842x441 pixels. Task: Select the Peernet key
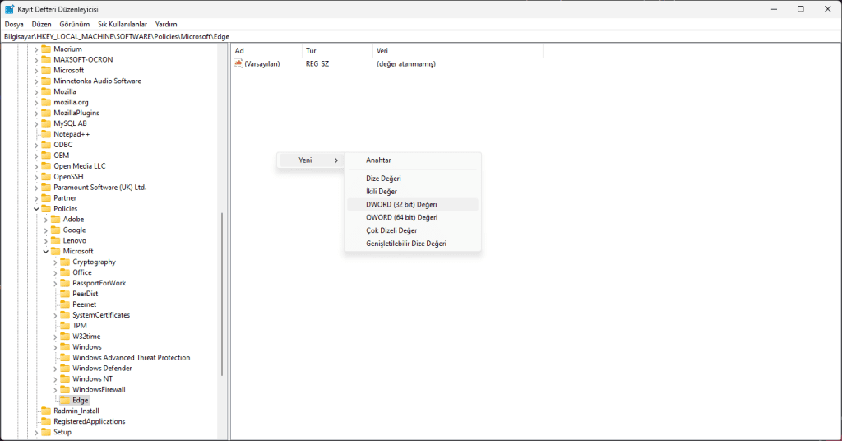coord(85,304)
